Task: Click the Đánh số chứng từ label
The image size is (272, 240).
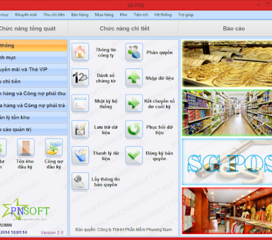Action: click(106, 78)
